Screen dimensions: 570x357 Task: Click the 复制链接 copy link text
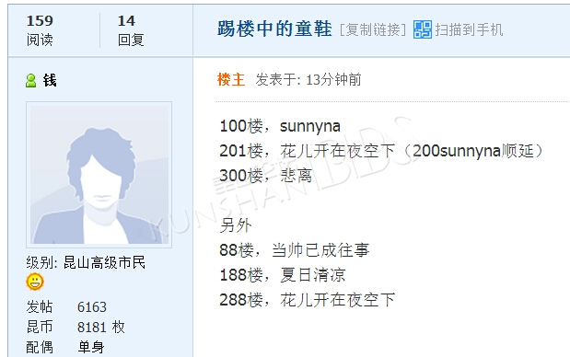(x=373, y=29)
